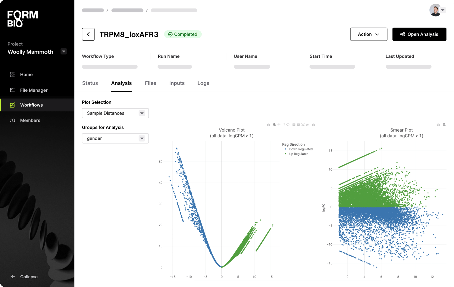
Task: Click the zoom out minus icon on Volcano Plot
Action: 298,125
